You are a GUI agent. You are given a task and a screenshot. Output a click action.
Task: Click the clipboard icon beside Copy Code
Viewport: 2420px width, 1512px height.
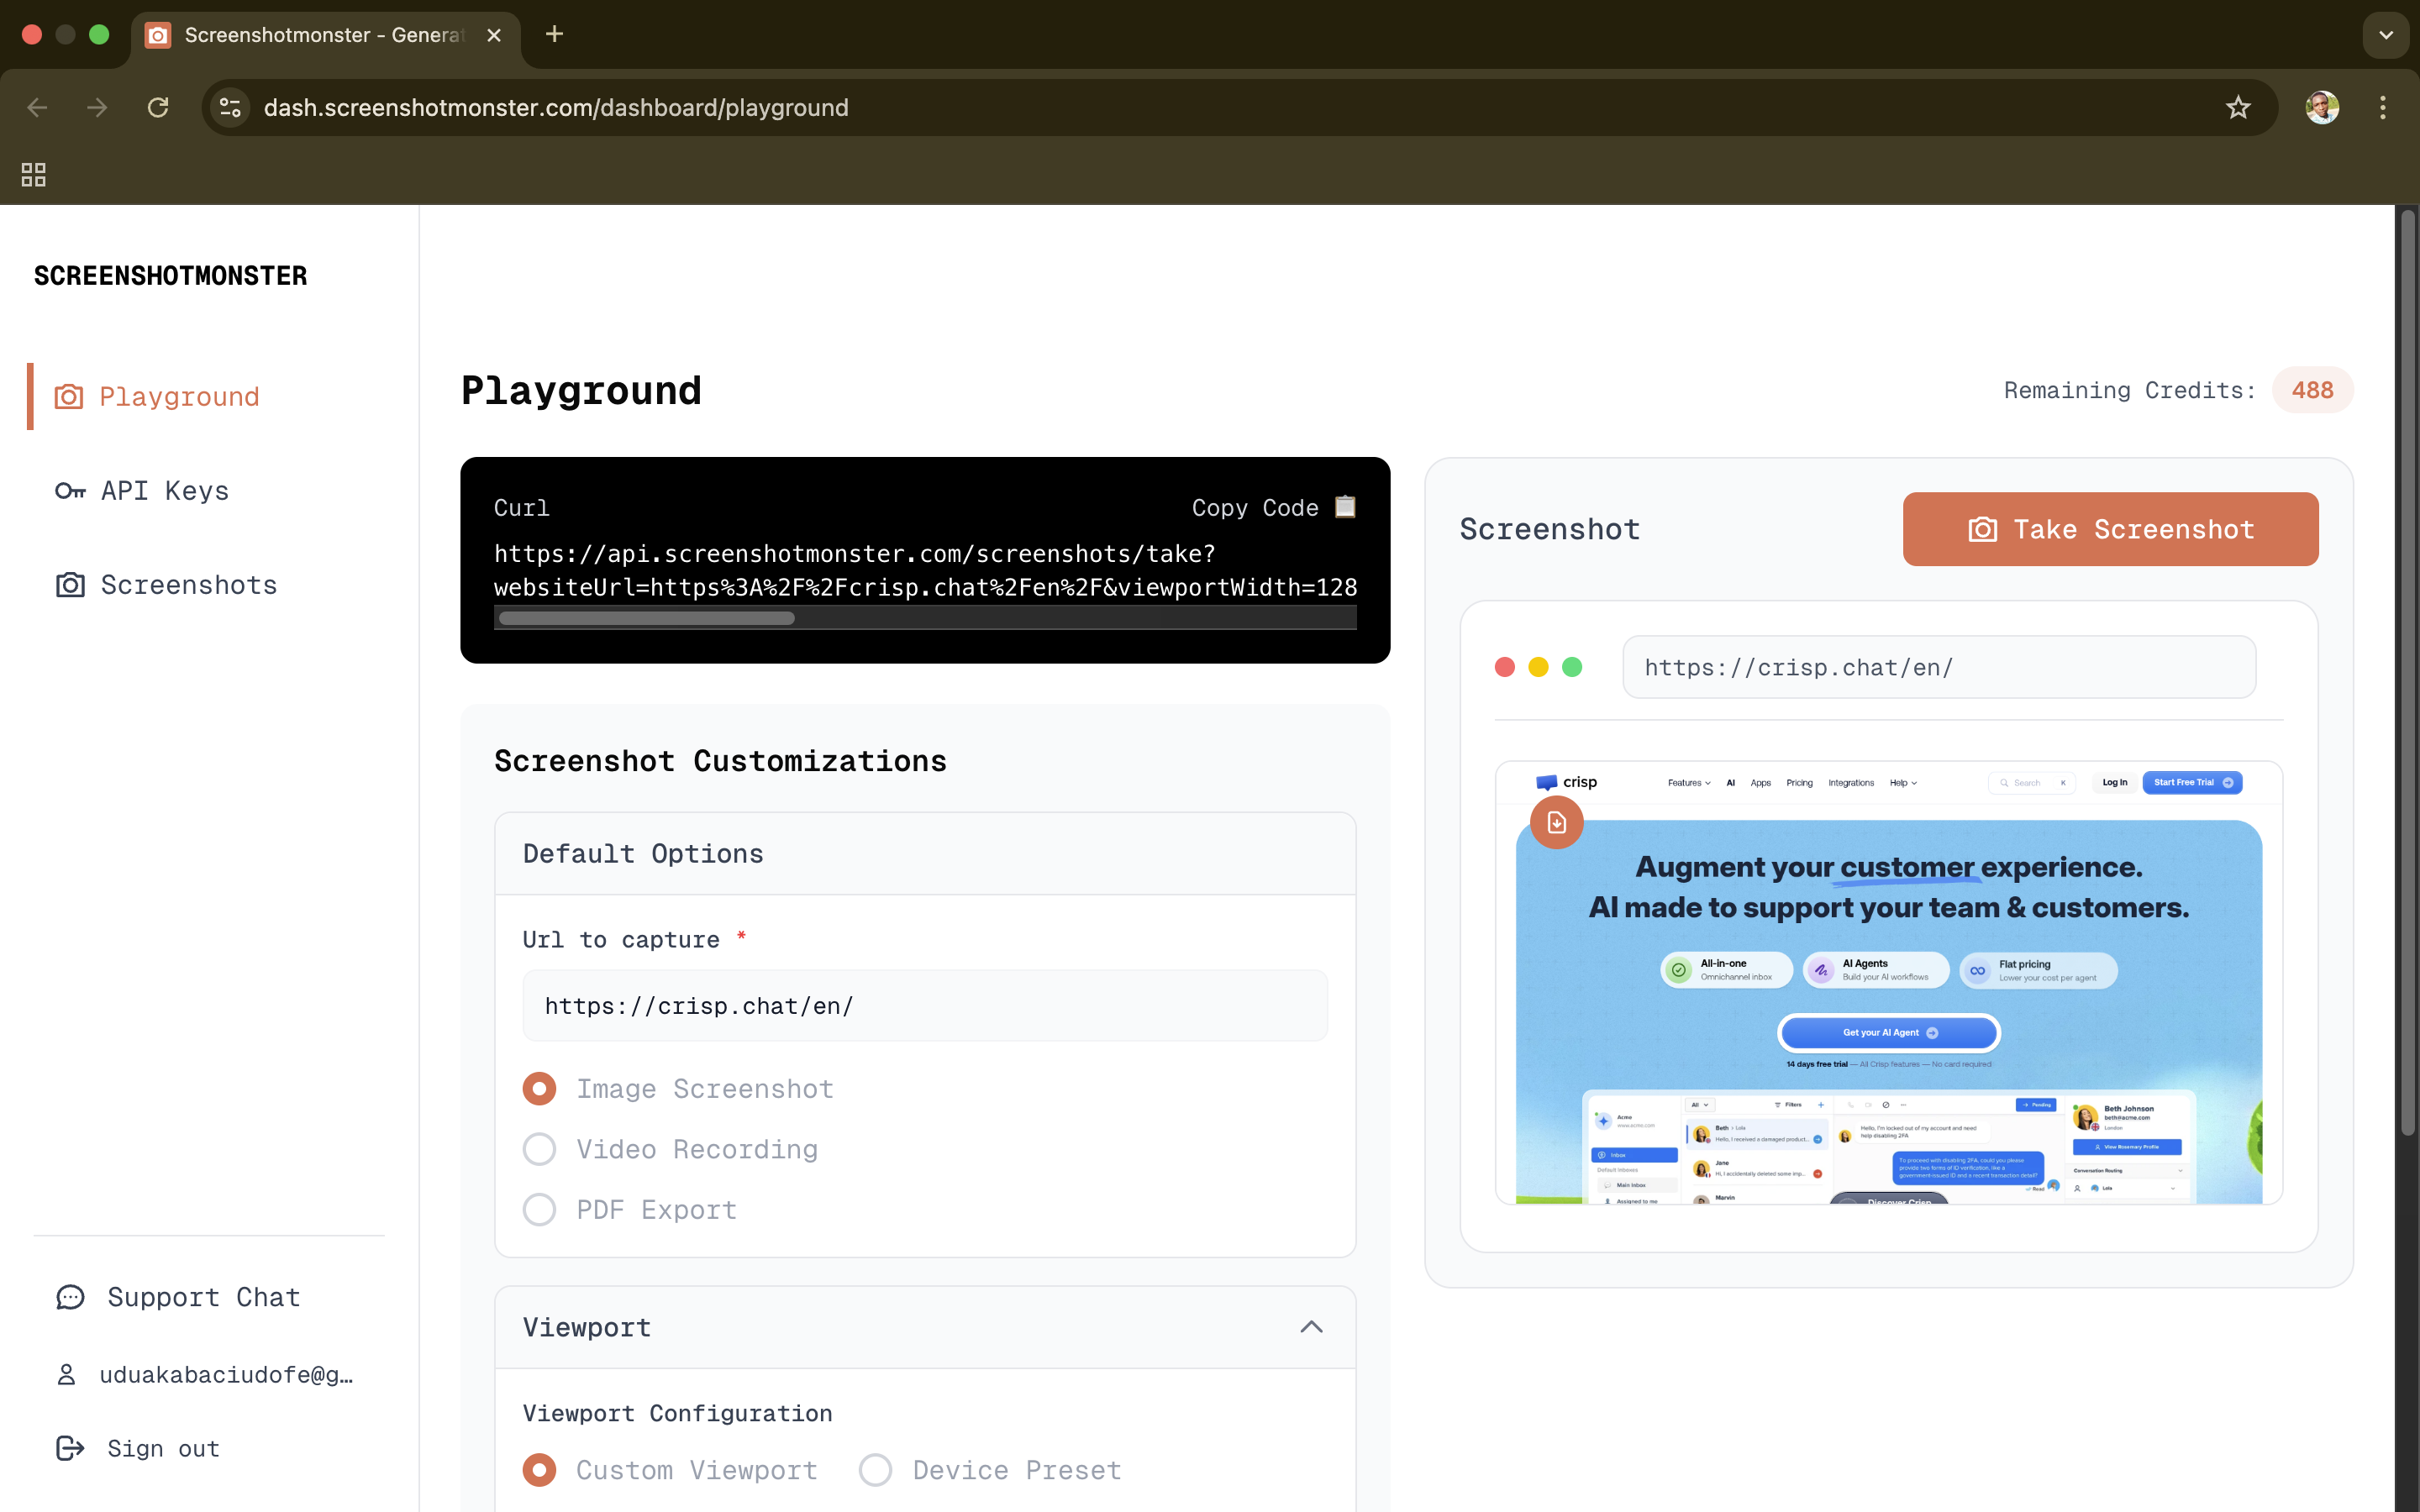click(x=1344, y=507)
